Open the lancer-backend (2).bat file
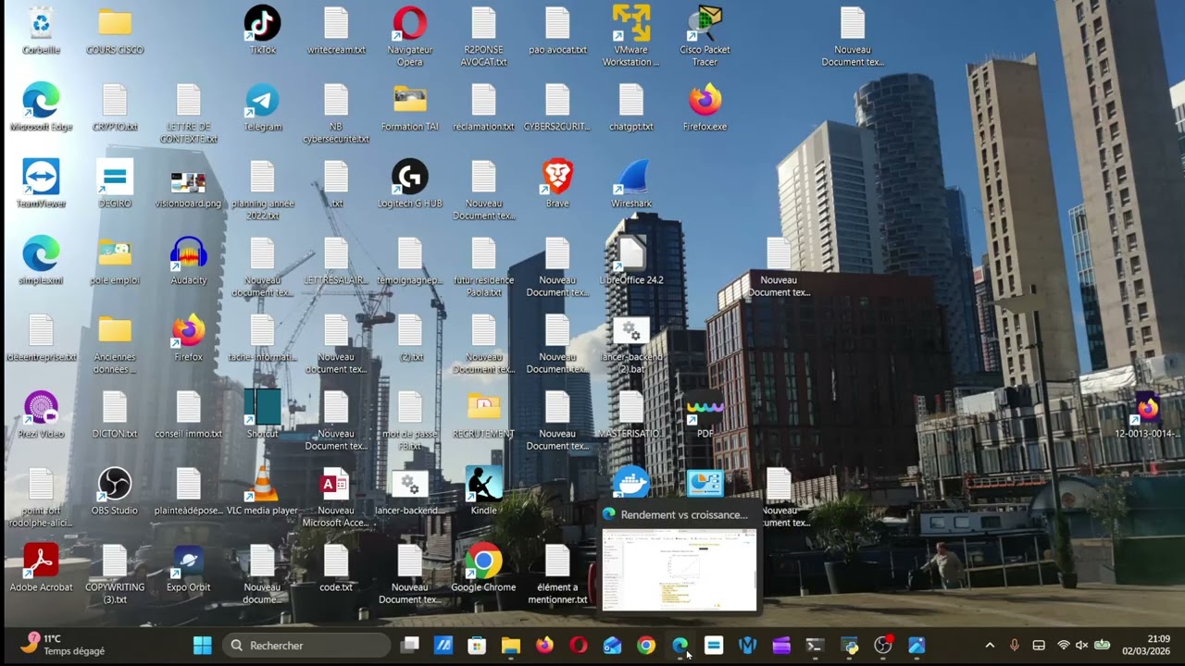Image resolution: width=1185 pixels, height=666 pixels. pyautogui.click(x=631, y=343)
